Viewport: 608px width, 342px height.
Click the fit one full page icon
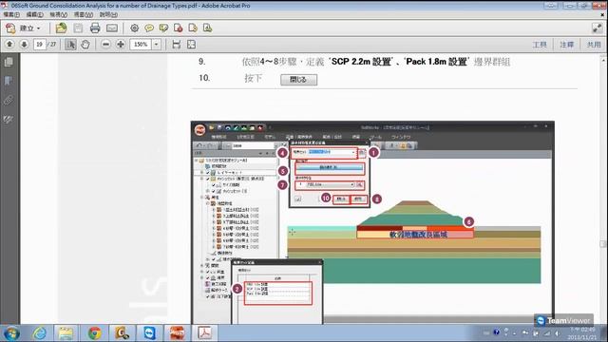192,45
